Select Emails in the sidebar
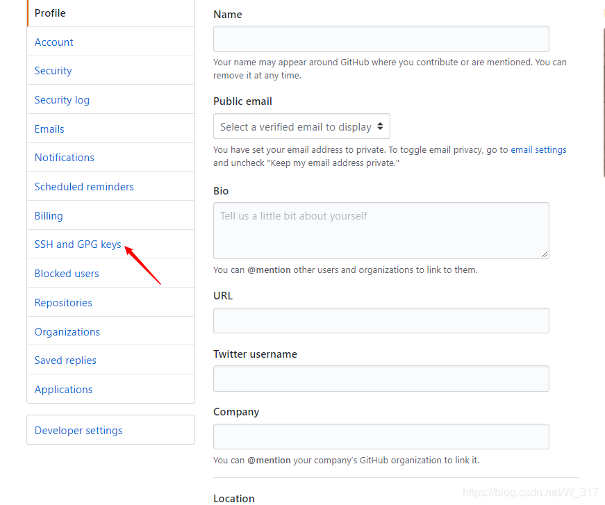 pos(49,129)
